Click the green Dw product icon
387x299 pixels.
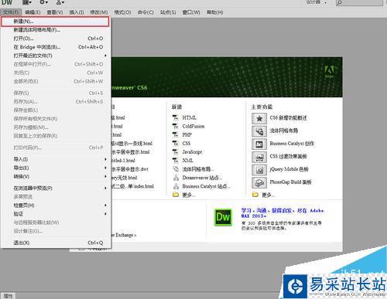point(223,217)
